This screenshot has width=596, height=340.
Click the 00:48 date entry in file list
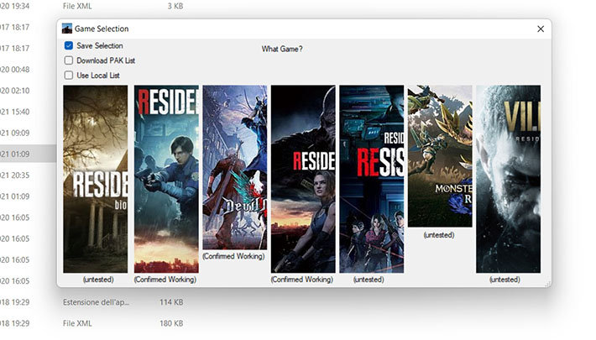pyautogui.click(x=15, y=70)
